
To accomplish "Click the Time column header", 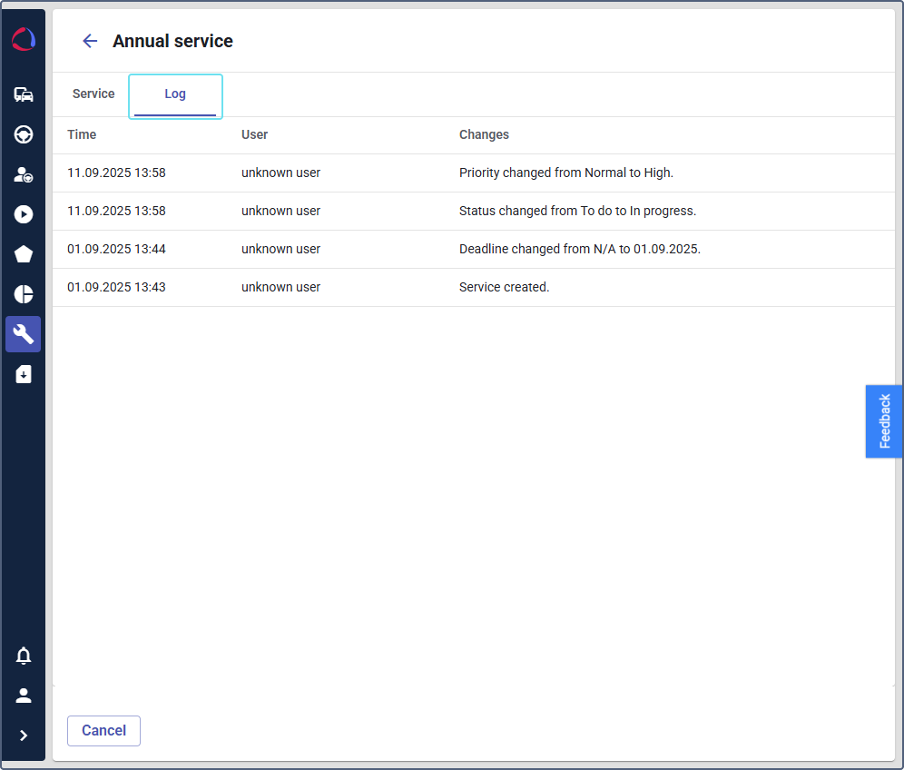I will click(82, 134).
